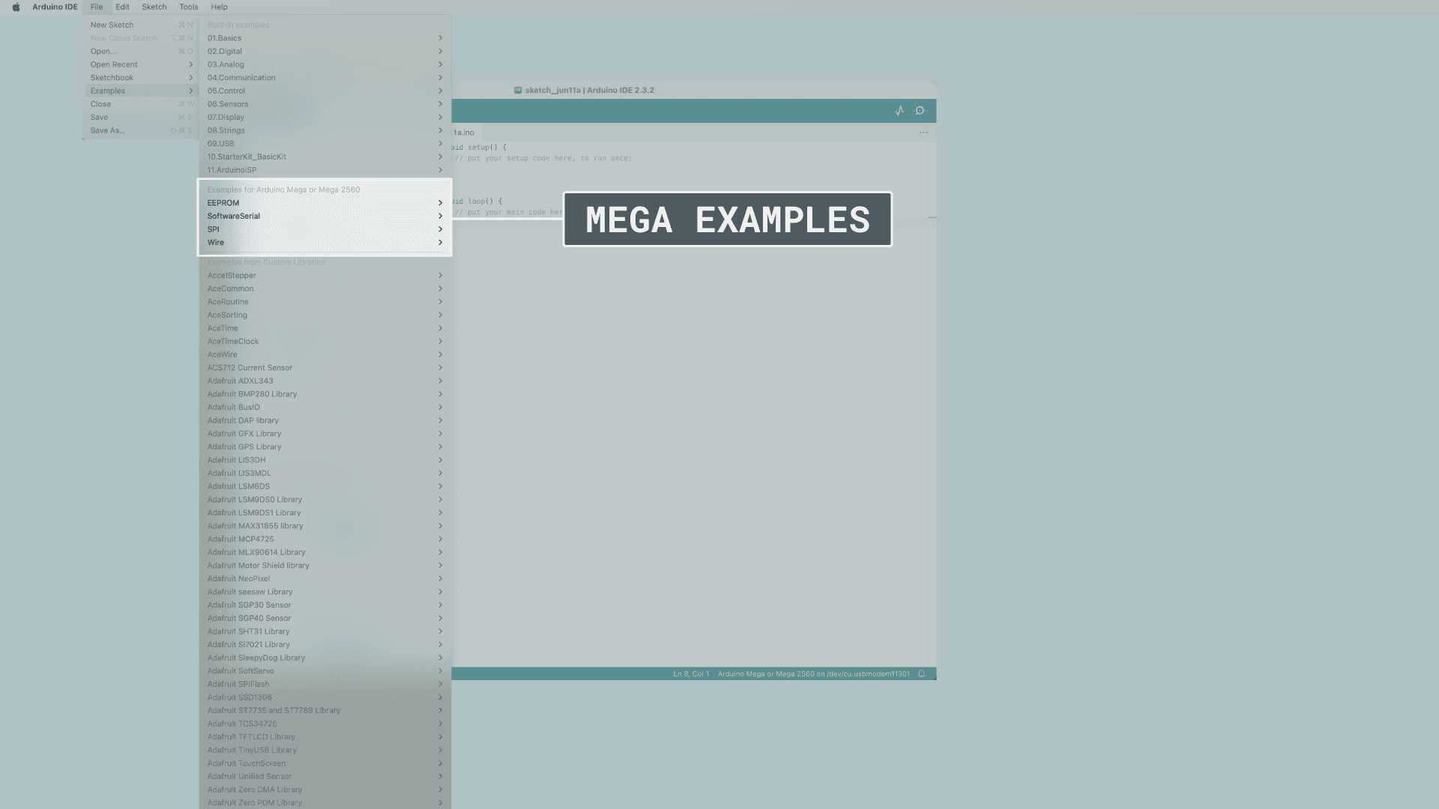
Task: Click the Ln 8, Col 1 indicator
Action: [x=690, y=673]
